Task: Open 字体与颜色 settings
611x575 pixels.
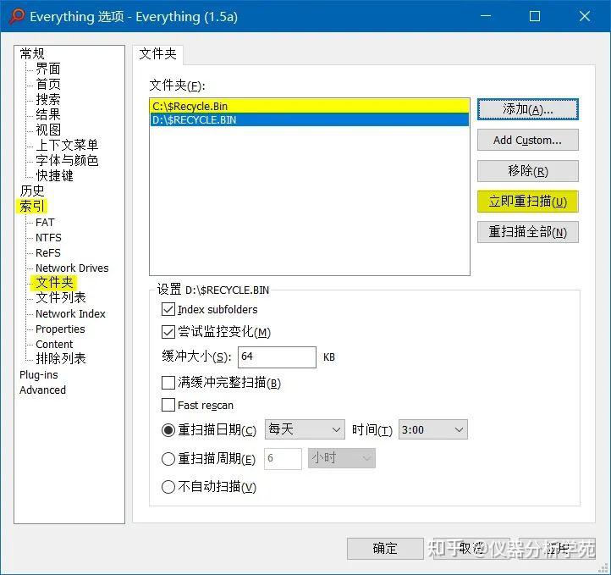Action: click(x=67, y=160)
